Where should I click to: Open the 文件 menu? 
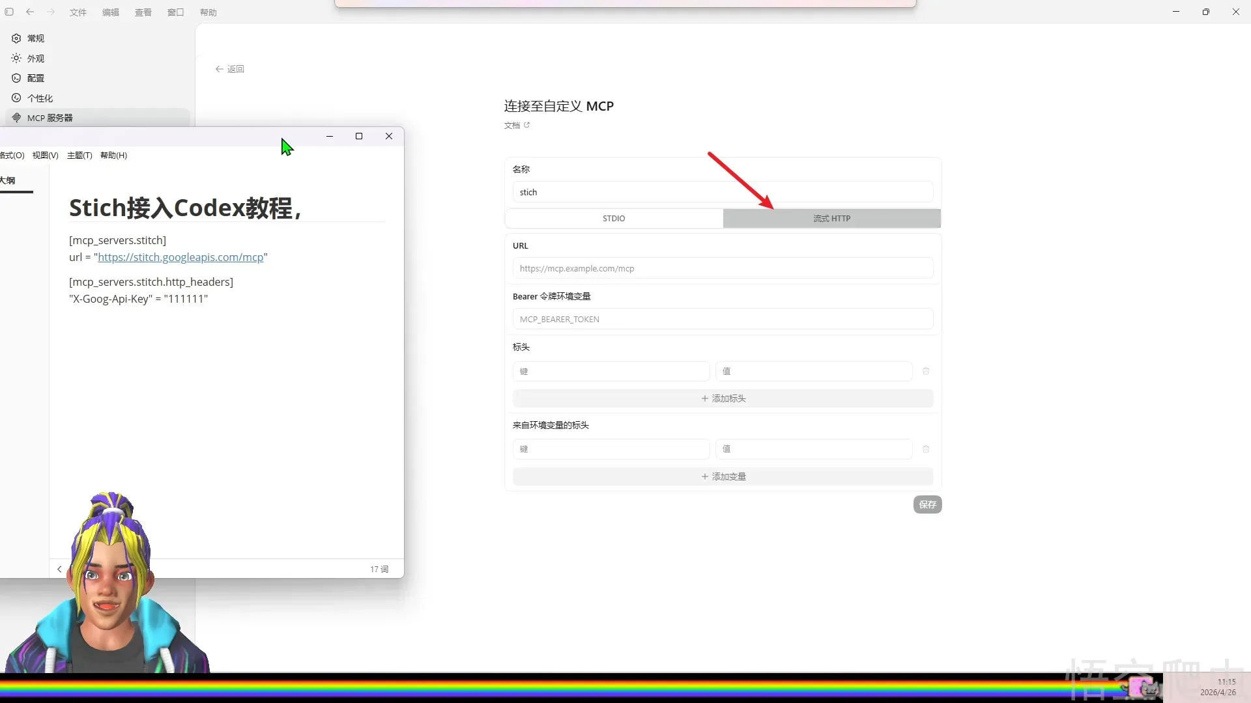coord(78,12)
